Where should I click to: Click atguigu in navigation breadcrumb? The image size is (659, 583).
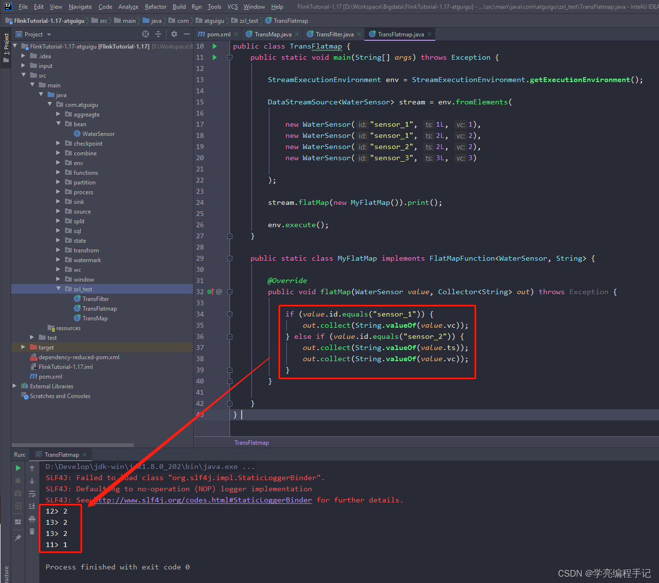tap(214, 21)
